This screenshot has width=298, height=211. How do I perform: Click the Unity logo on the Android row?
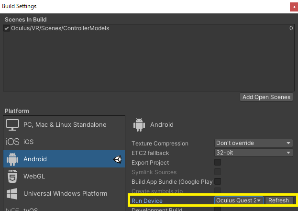coord(118,159)
